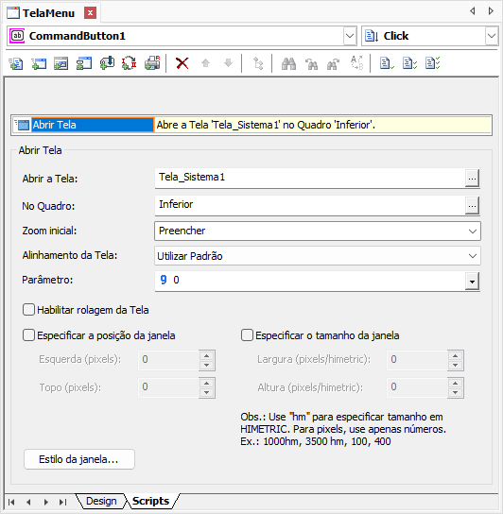Check Especificar o tamanho da janela
This screenshot has height=514, width=503.
[247, 335]
